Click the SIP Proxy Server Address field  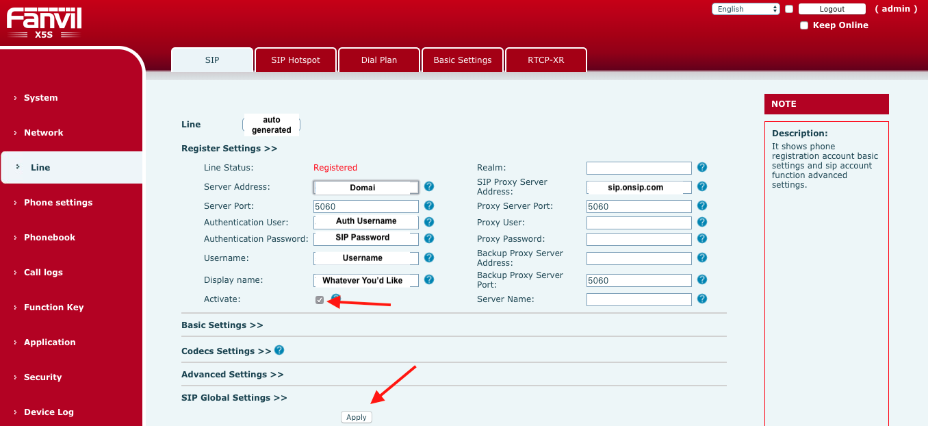[x=639, y=187]
